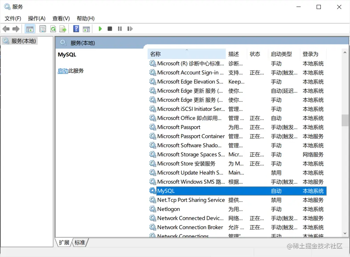350x257 pixels.
Task: Toggle the show/hide action pane icon
Action: point(86,29)
